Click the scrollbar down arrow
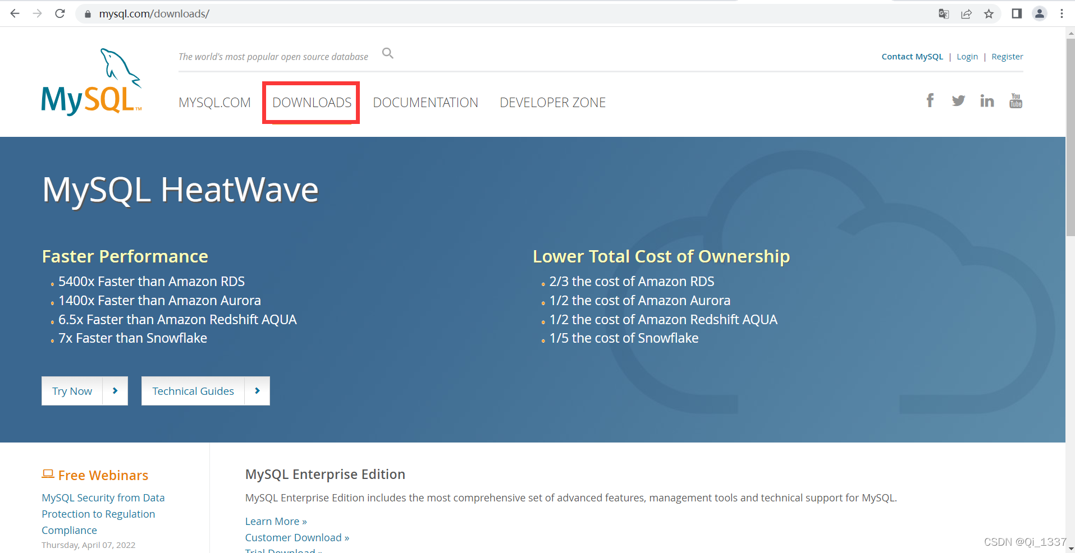 click(1070, 548)
